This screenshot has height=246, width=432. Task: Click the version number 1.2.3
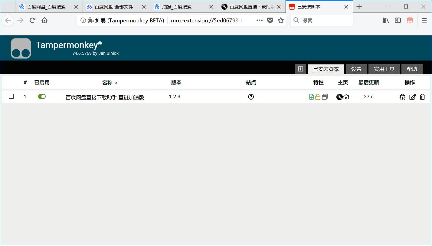pos(175,97)
